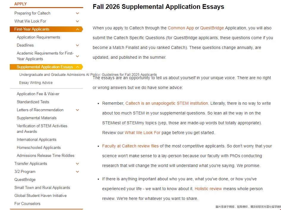The height and width of the screenshot is (210, 281).
Task: Follow the Common App link
Action: (181, 28)
